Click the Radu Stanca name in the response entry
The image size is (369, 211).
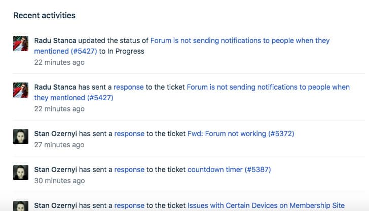coord(55,87)
